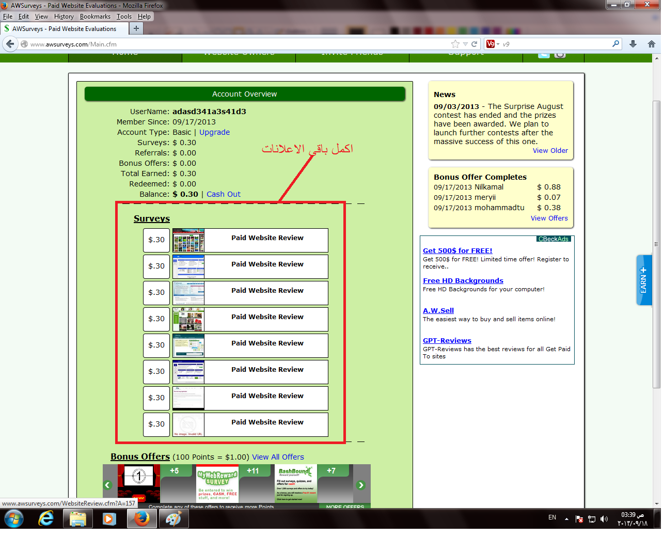Open survey with 'No image. Invalid URL' thumbnail

188,424
